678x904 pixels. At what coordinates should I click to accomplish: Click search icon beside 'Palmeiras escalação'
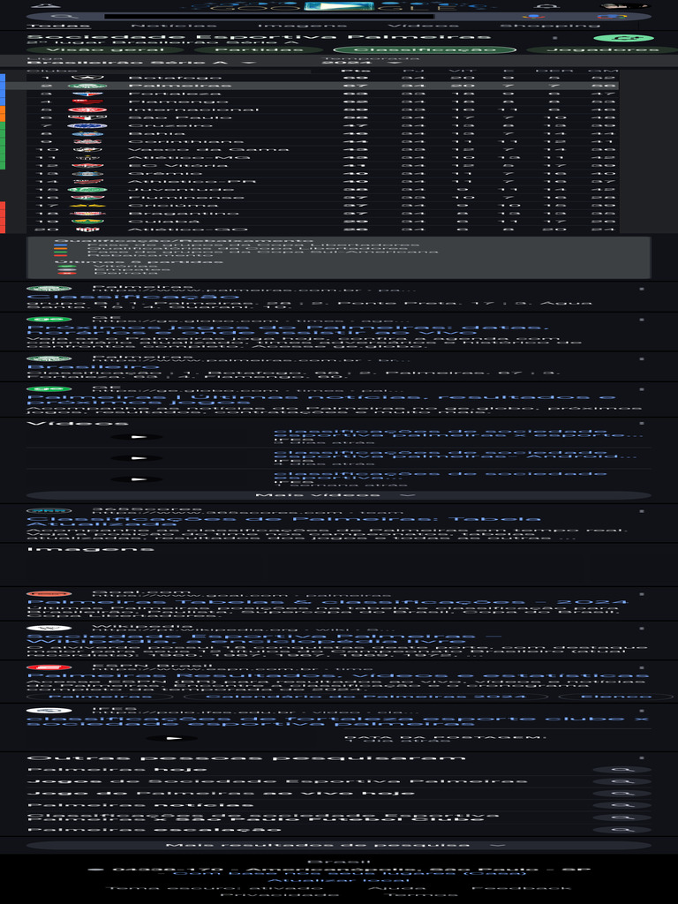[x=622, y=830]
